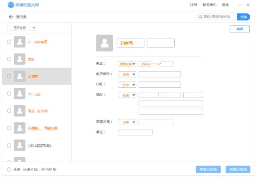Click the avatar of the second contact in the list
Screen dimensions: 269x183
point(20,59)
